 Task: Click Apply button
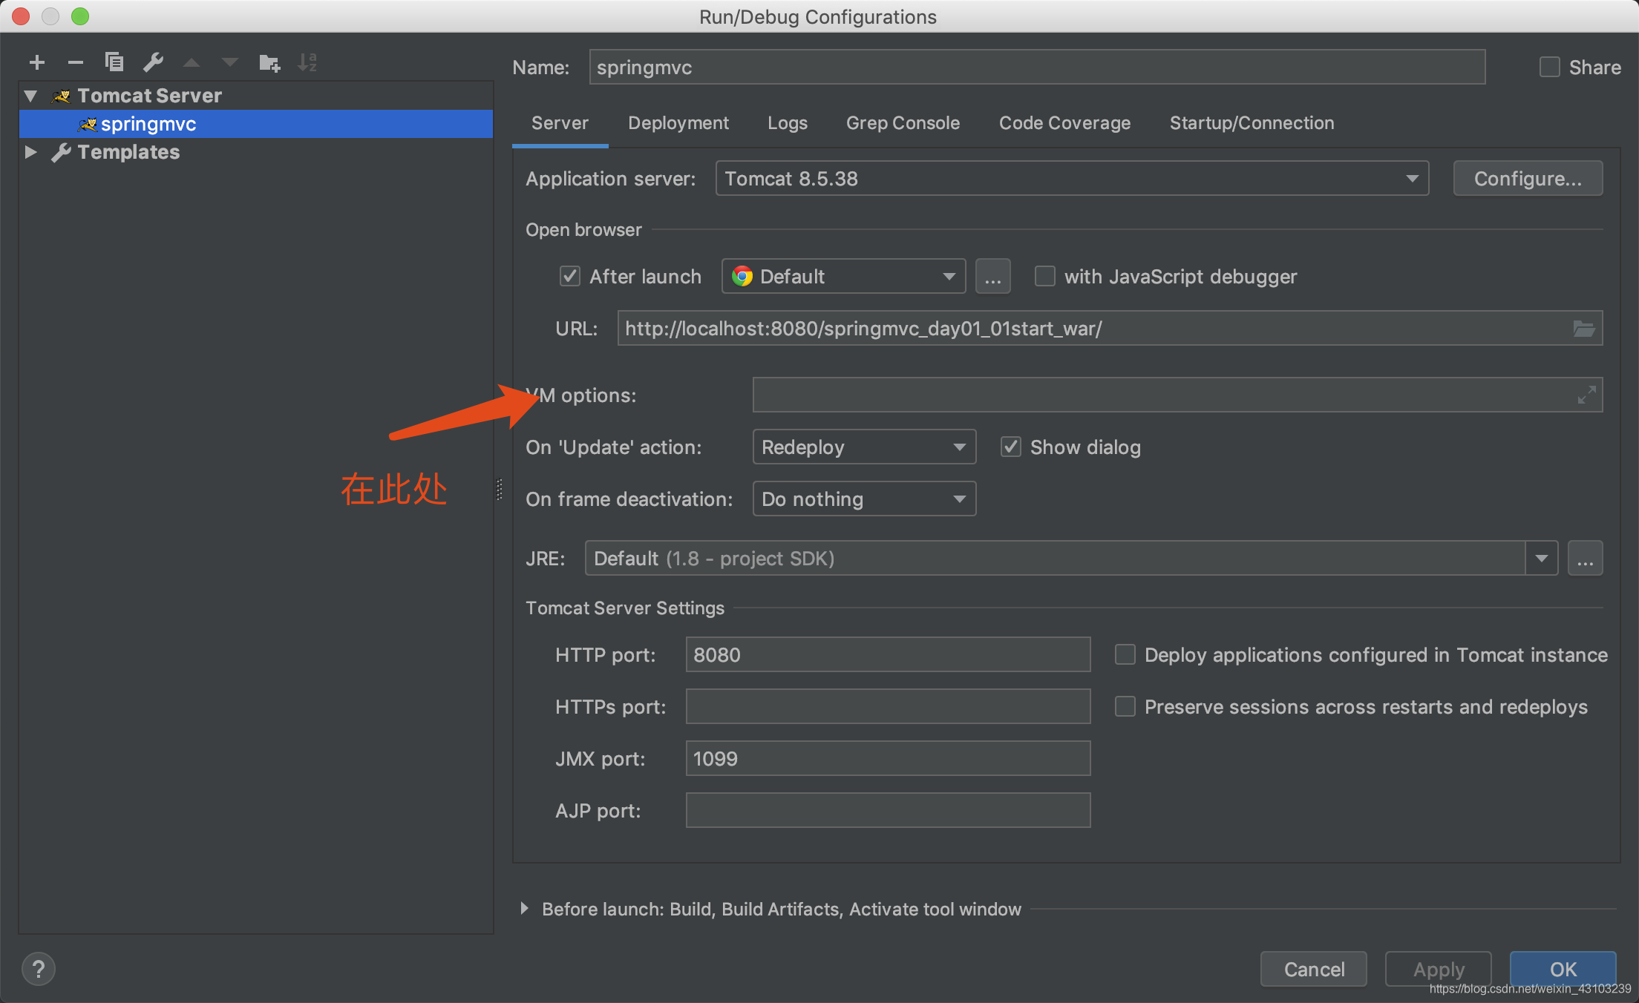[x=1439, y=970]
